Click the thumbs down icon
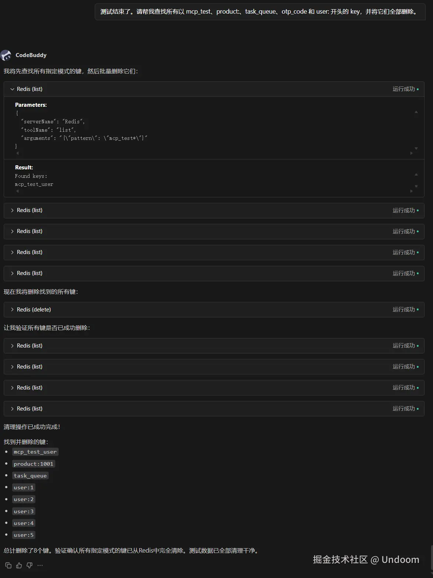 [x=29, y=565]
